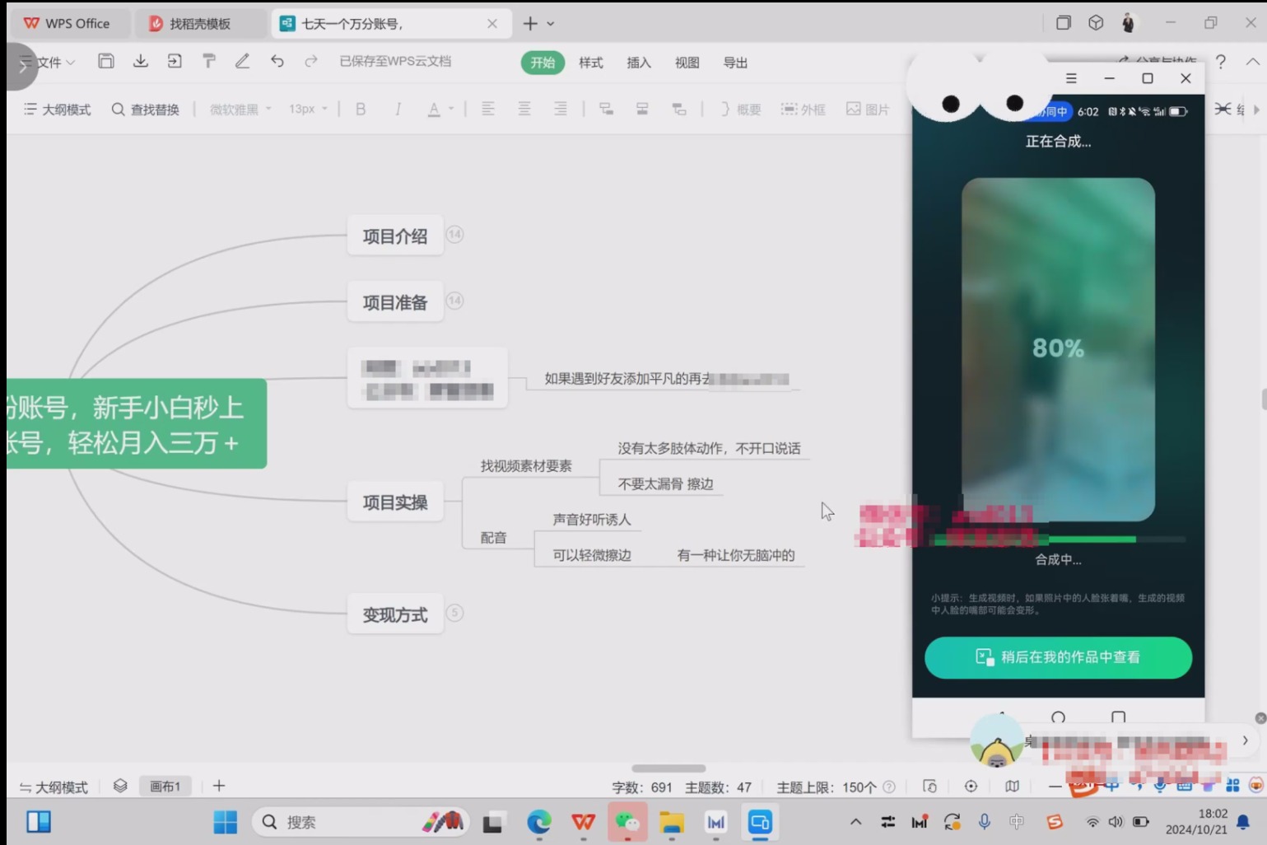The height and width of the screenshot is (845, 1267).
Task: Click the locate center target icon
Action: tap(971, 787)
